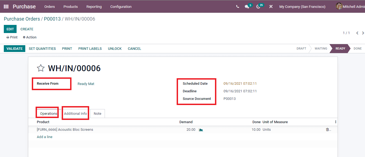Click Unit of Measure column header
The image size is (365, 157).
tap(275, 122)
